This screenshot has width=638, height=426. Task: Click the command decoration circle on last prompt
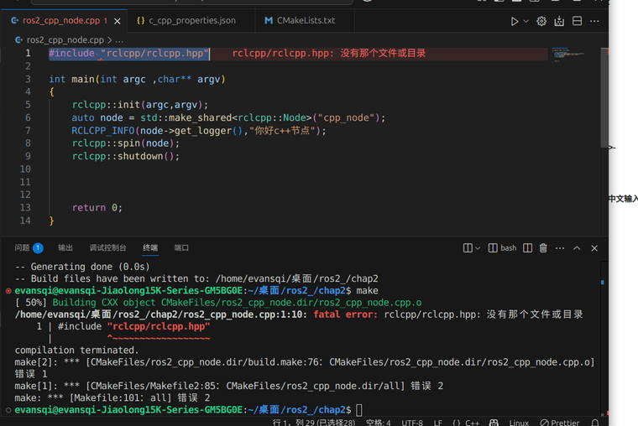(8, 410)
